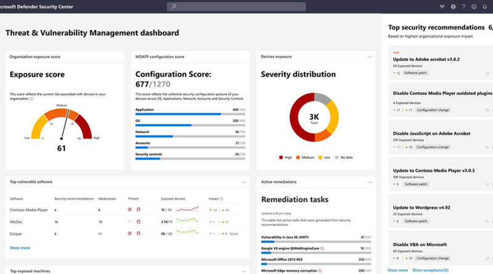Click info icon beside Google V8 engine task
This screenshot has height=274, width=493.
[x=322, y=248]
